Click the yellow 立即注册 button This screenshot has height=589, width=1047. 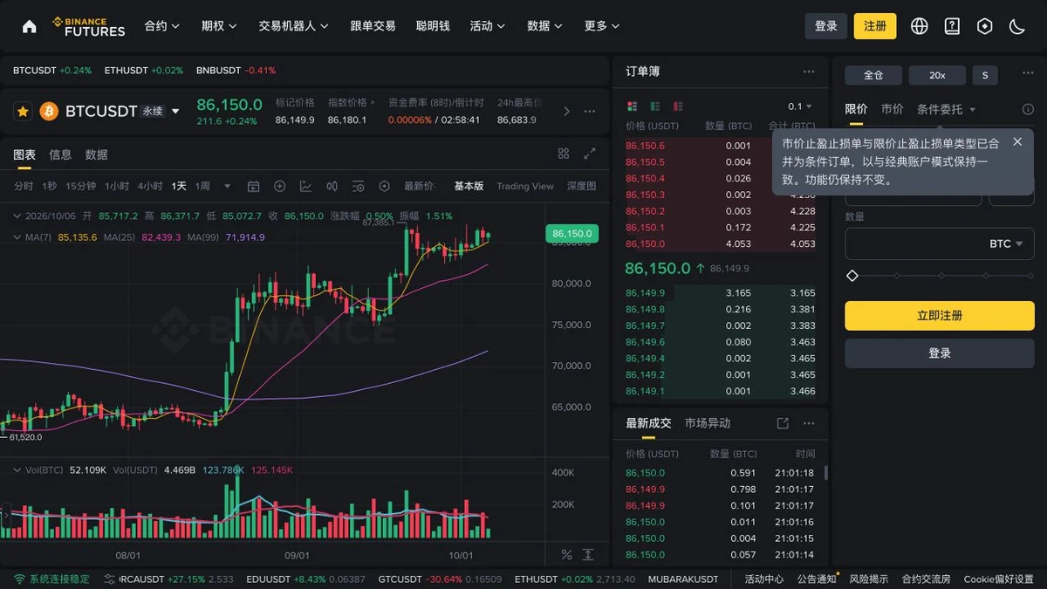coord(940,316)
